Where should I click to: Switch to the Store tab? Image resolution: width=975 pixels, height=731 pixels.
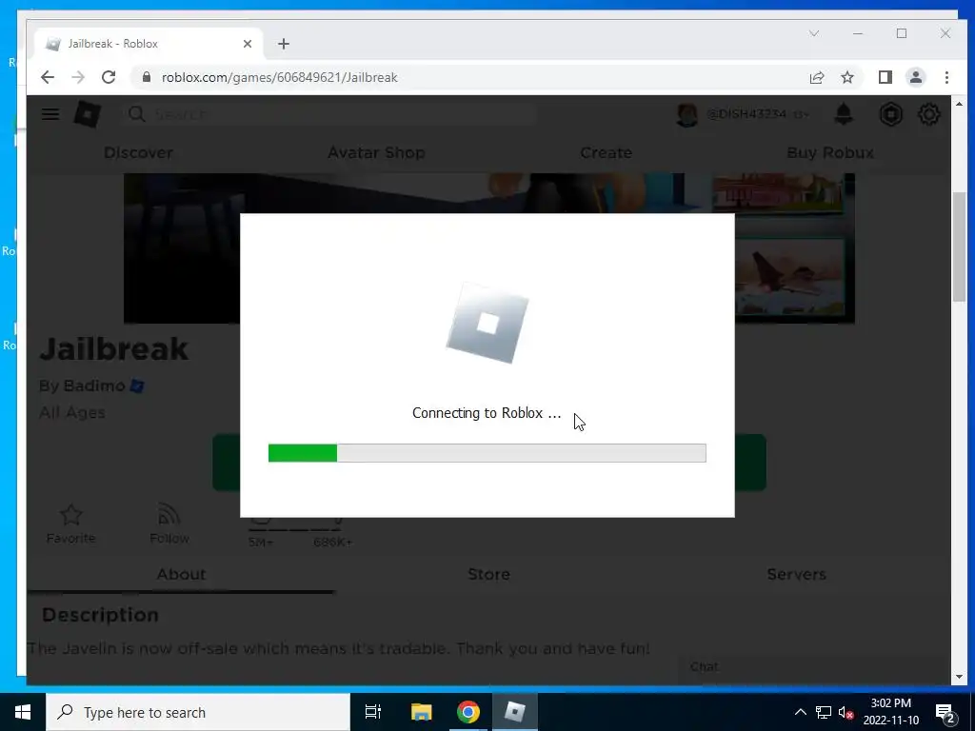coord(488,574)
